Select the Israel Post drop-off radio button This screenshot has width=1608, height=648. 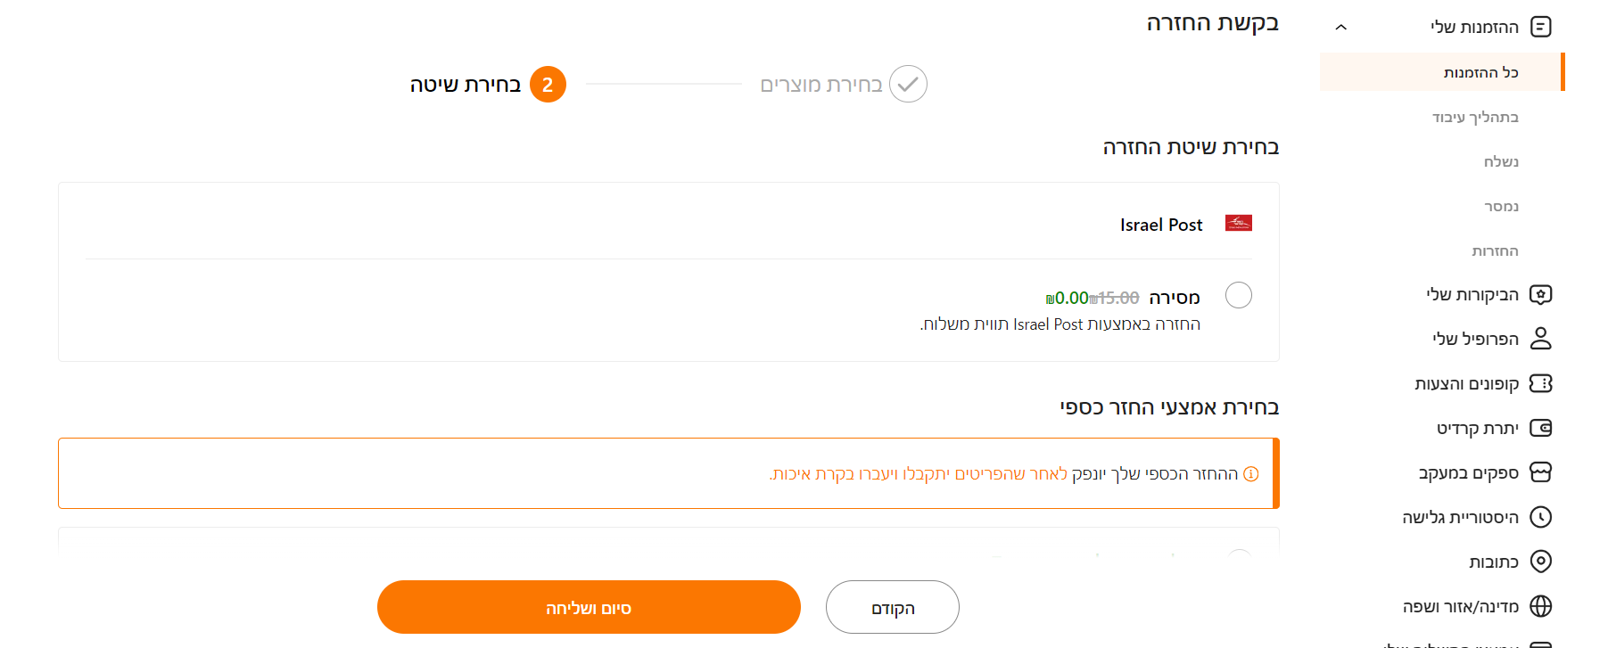point(1238,295)
